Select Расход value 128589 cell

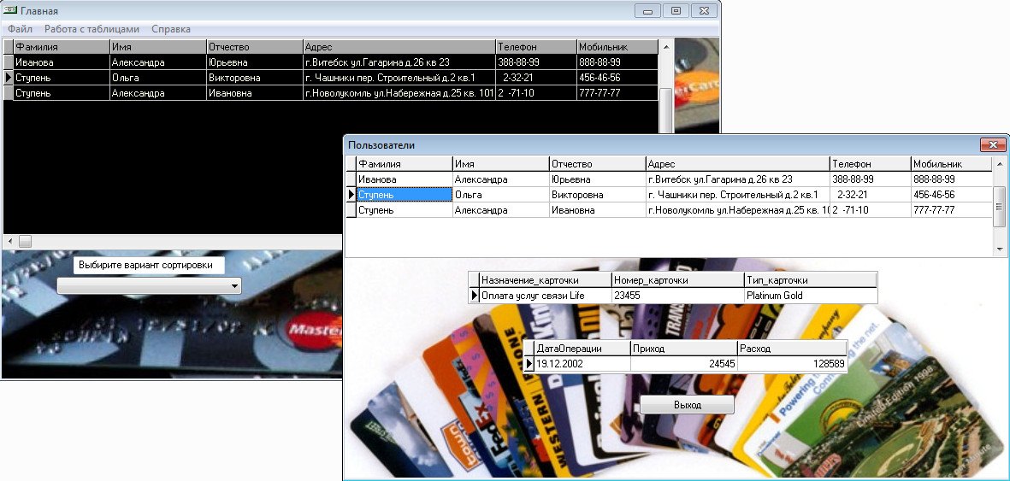792,364
